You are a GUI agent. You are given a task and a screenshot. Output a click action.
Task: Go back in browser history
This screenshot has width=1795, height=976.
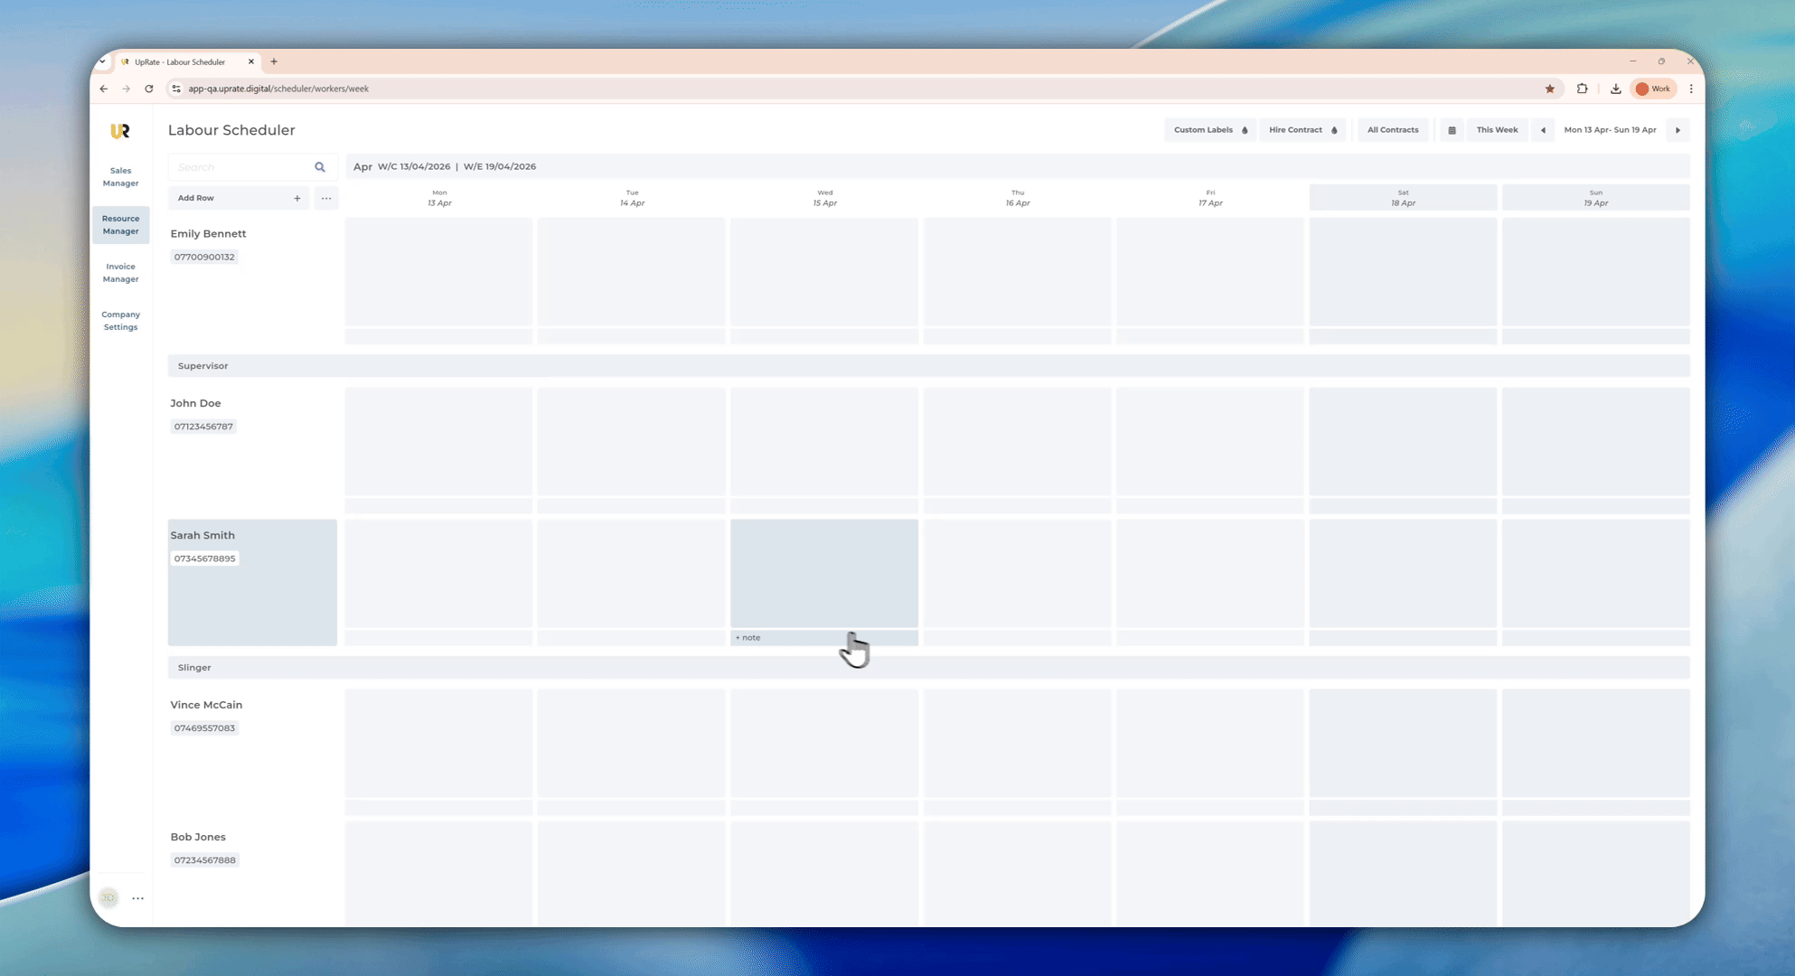click(x=104, y=89)
